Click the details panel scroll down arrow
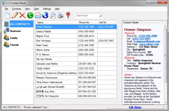Image resolution: width=169 pixels, height=111 pixels. coord(165,103)
